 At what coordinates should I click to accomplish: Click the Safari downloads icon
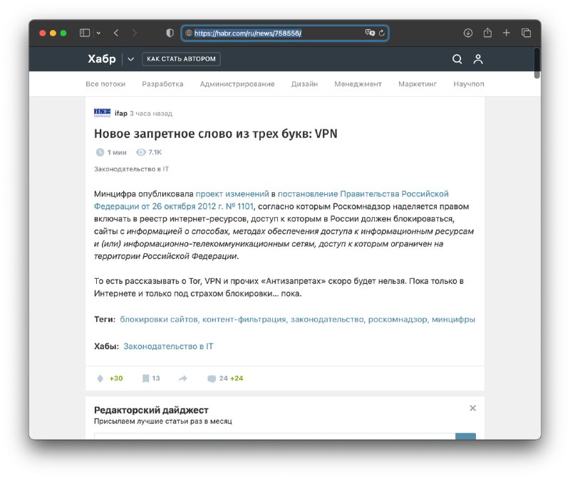click(x=468, y=33)
